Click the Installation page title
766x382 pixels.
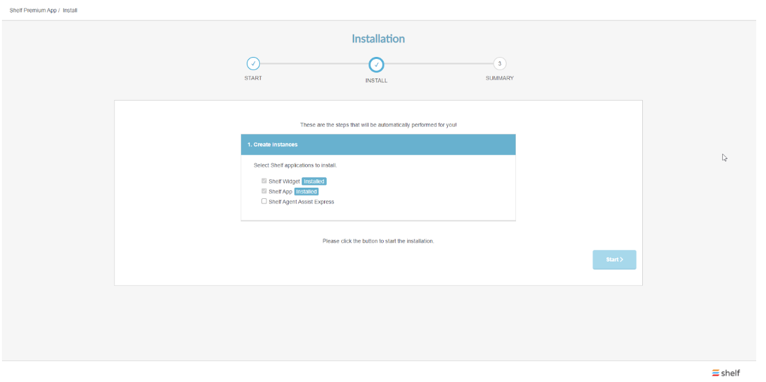click(x=378, y=39)
